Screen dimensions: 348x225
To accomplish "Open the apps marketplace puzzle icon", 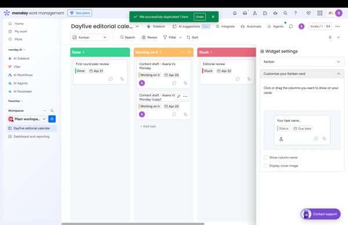I will point(265,13).
